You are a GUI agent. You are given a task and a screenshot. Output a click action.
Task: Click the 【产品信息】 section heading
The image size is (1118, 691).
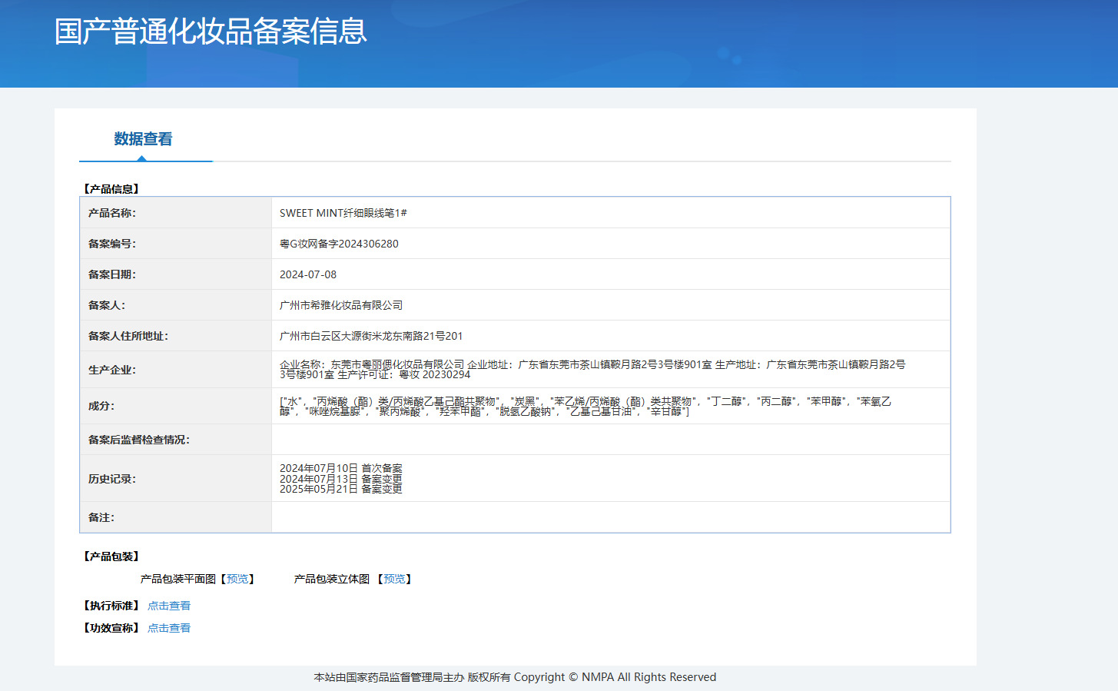pos(111,189)
